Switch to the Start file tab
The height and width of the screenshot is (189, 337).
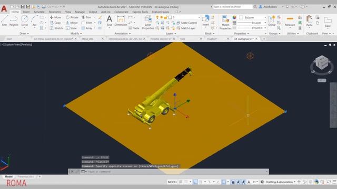point(9,39)
